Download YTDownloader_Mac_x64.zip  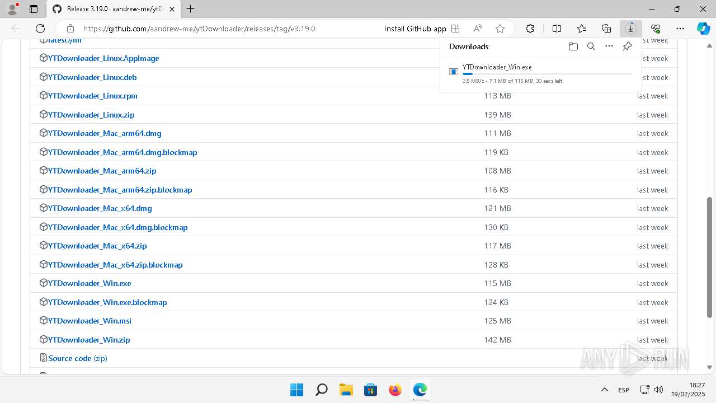(97, 246)
